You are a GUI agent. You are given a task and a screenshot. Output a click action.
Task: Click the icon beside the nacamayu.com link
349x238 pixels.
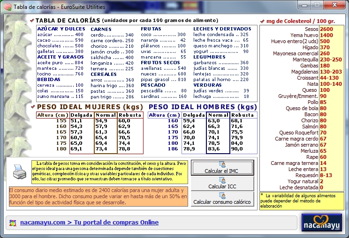click(x=13, y=223)
